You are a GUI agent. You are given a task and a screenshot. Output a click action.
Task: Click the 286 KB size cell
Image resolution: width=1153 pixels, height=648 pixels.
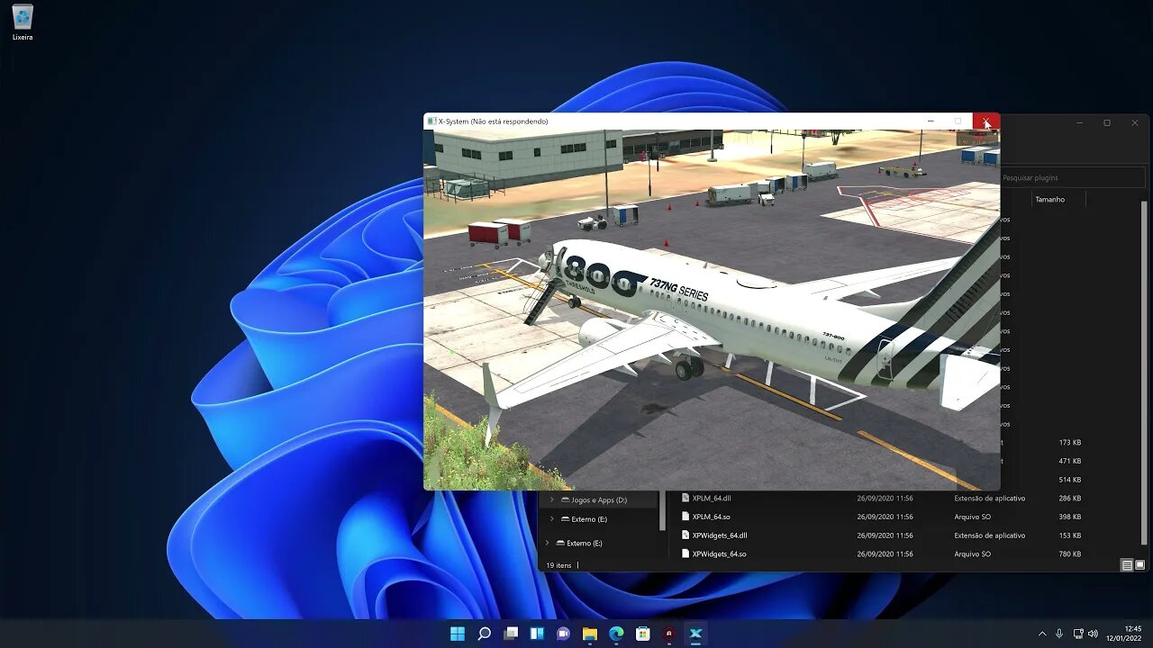coord(1070,498)
